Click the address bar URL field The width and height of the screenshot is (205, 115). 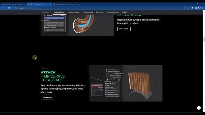coord(98,8)
